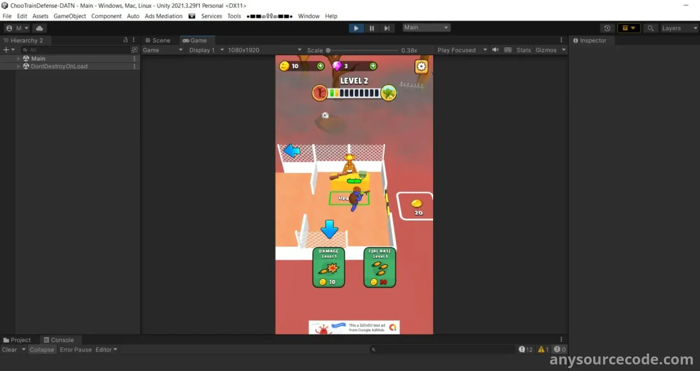The image size is (700, 371).
Task: Toggle Collapse in the Console
Action: 42,350
